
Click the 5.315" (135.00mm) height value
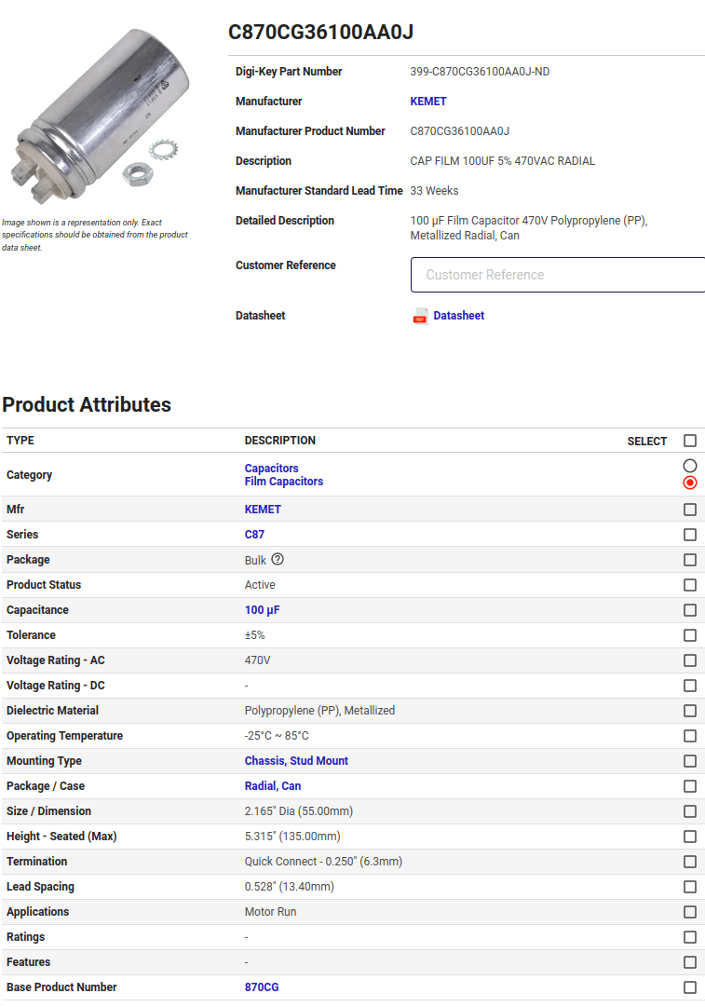point(292,837)
